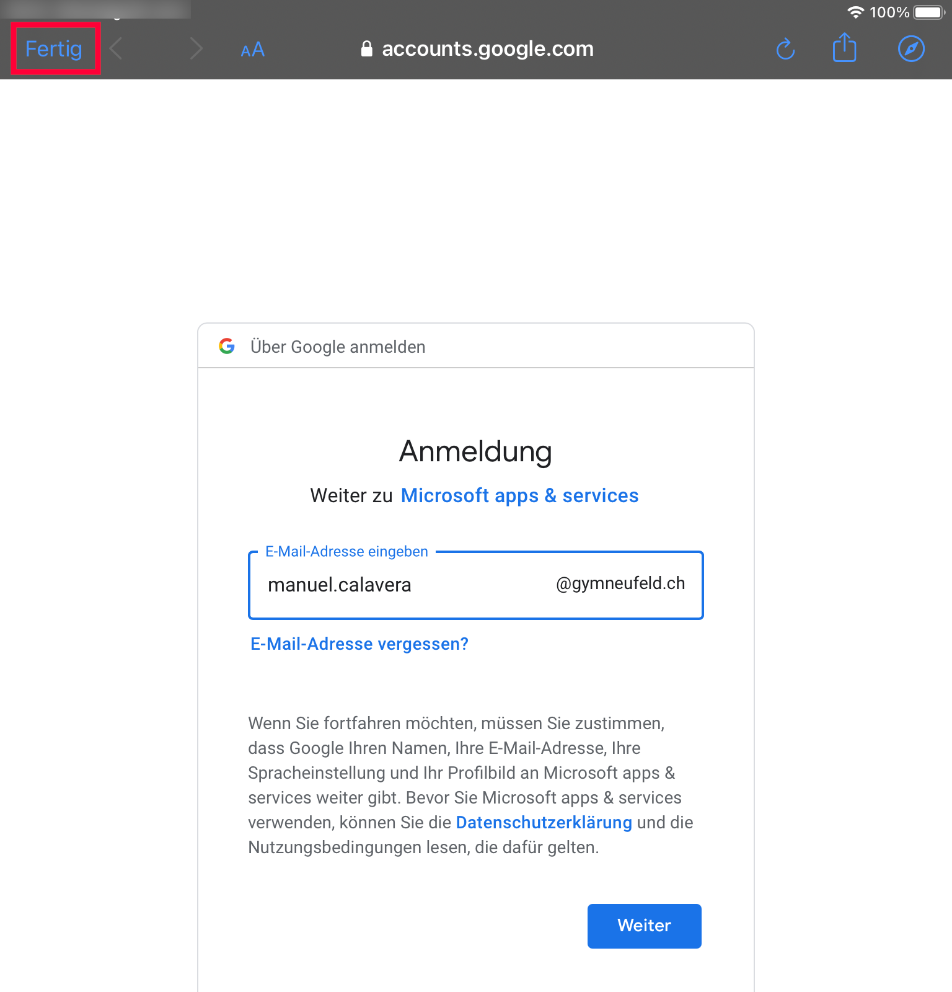Open the Microsoft apps & services link
The width and height of the screenshot is (952, 992).
point(519,495)
